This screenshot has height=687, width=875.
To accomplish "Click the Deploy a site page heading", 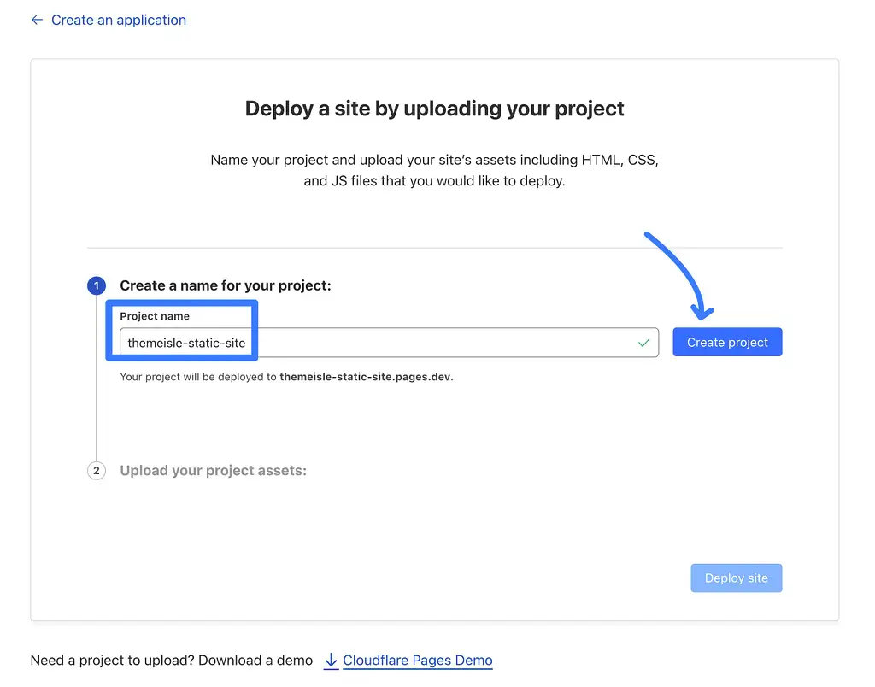I will [x=434, y=109].
